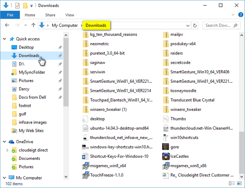This screenshot has height=188, width=245.
Task: Select the desktop settings file icon
Action: (85, 119)
